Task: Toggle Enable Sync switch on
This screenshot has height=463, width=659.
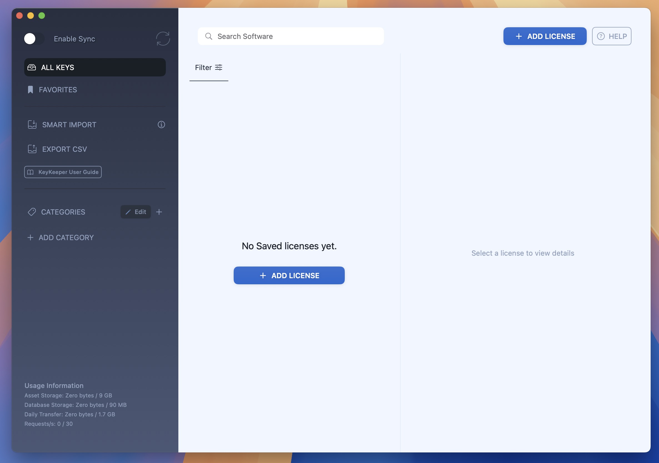Action: point(34,38)
